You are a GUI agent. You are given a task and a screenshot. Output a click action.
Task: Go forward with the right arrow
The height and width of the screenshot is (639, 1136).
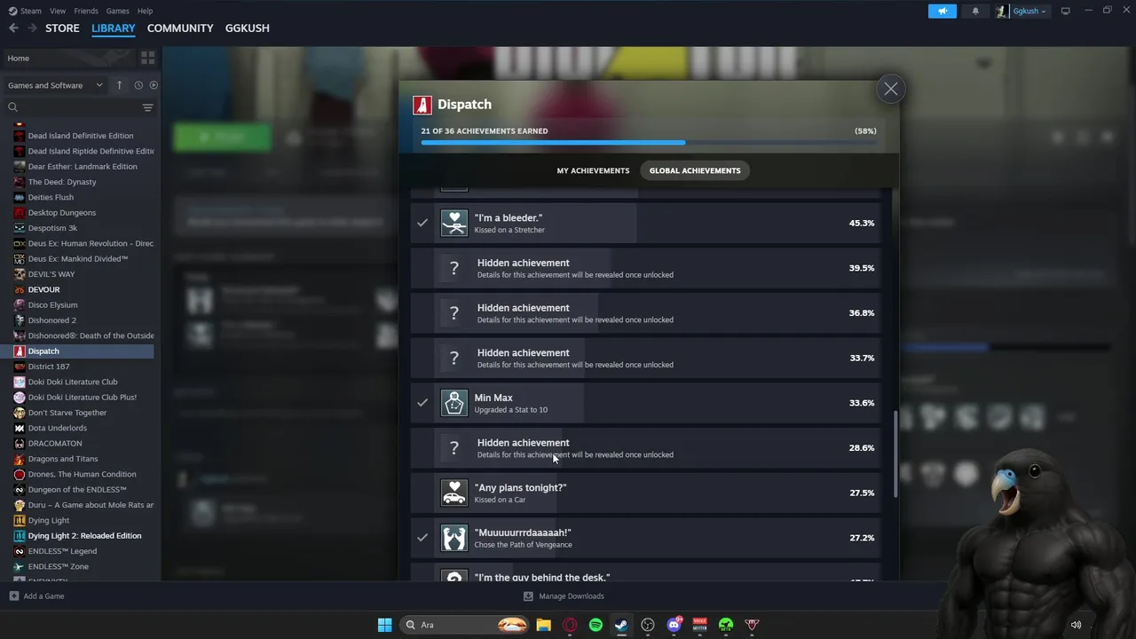pyautogui.click(x=32, y=28)
